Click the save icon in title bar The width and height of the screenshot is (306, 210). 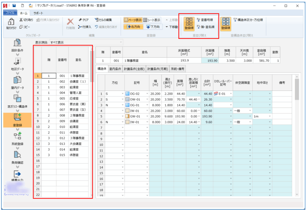click(x=14, y=5)
